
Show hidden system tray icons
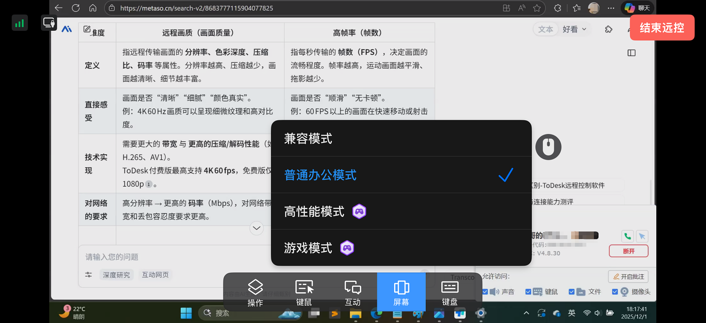526,313
